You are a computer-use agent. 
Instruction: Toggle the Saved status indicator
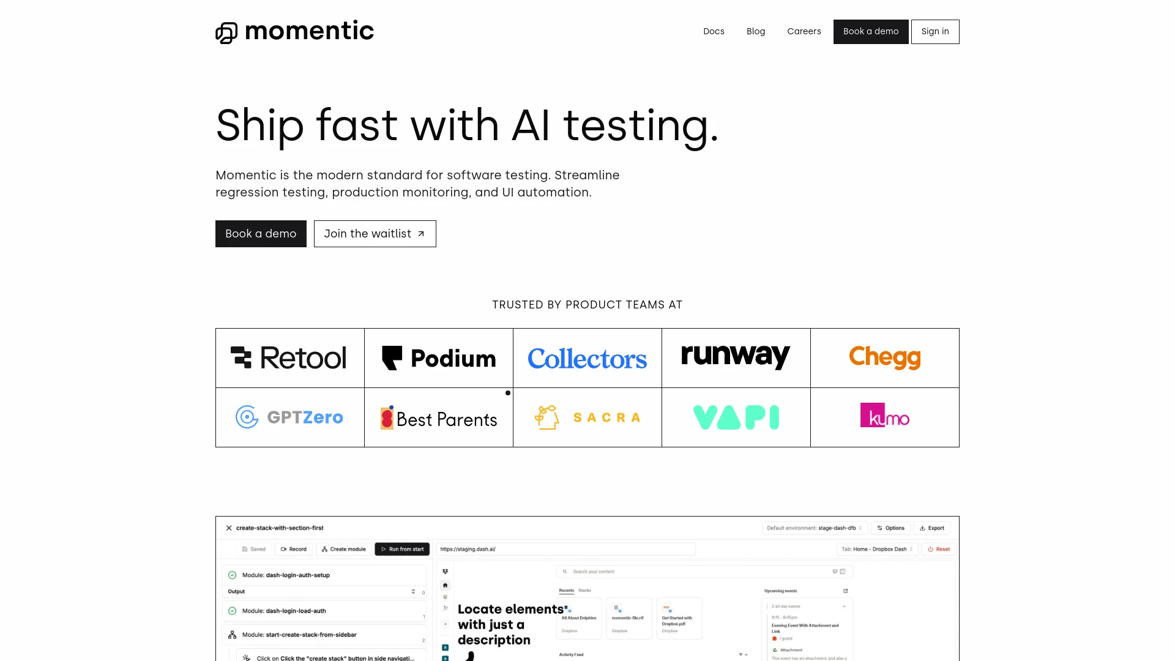coord(253,550)
